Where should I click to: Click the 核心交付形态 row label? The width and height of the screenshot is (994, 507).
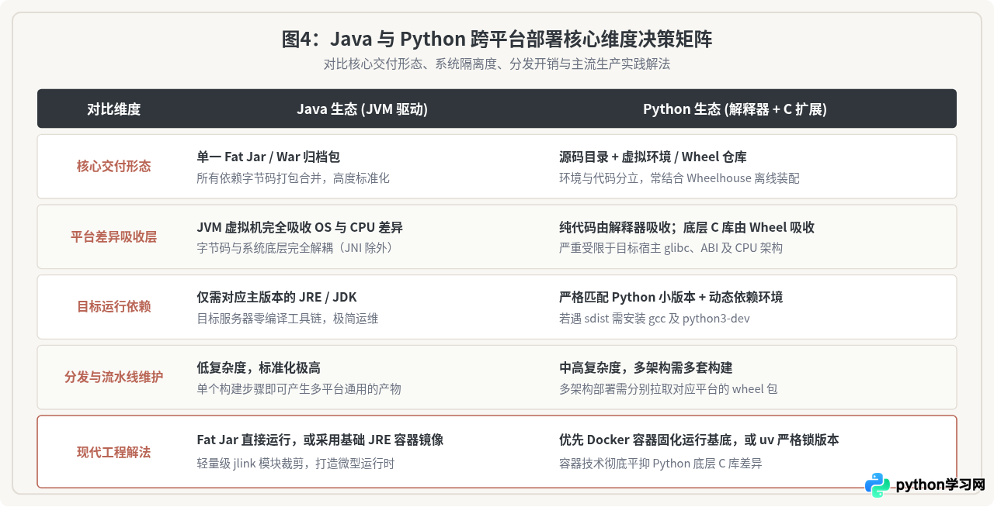pyautogui.click(x=113, y=166)
